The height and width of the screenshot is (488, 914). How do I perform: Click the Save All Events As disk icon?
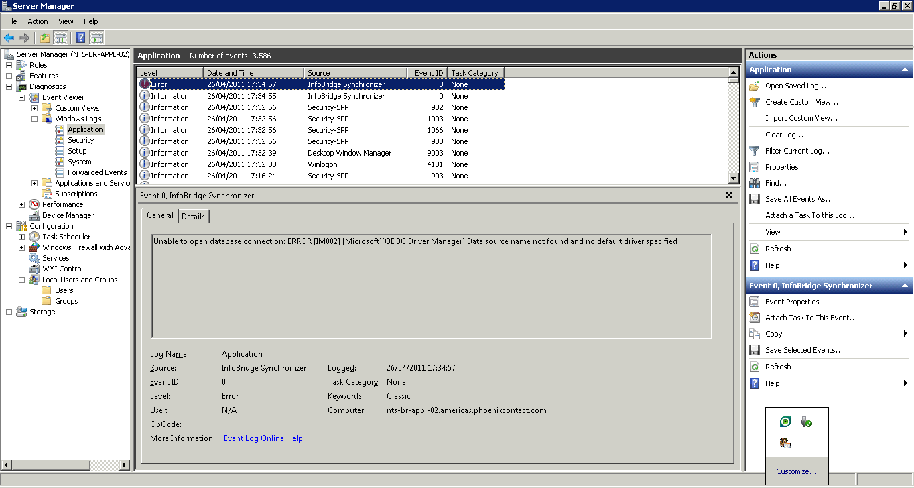point(755,199)
